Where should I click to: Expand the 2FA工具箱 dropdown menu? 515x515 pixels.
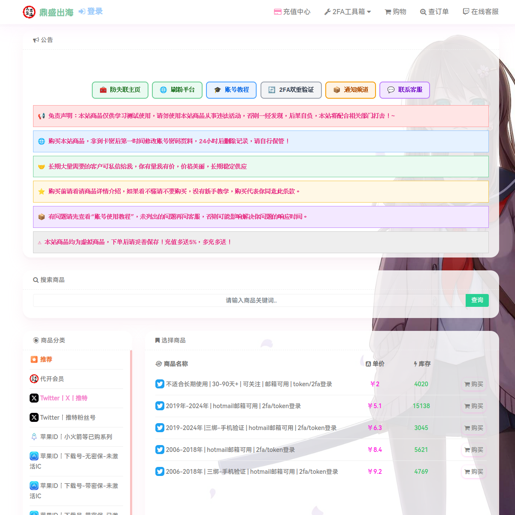[348, 12]
